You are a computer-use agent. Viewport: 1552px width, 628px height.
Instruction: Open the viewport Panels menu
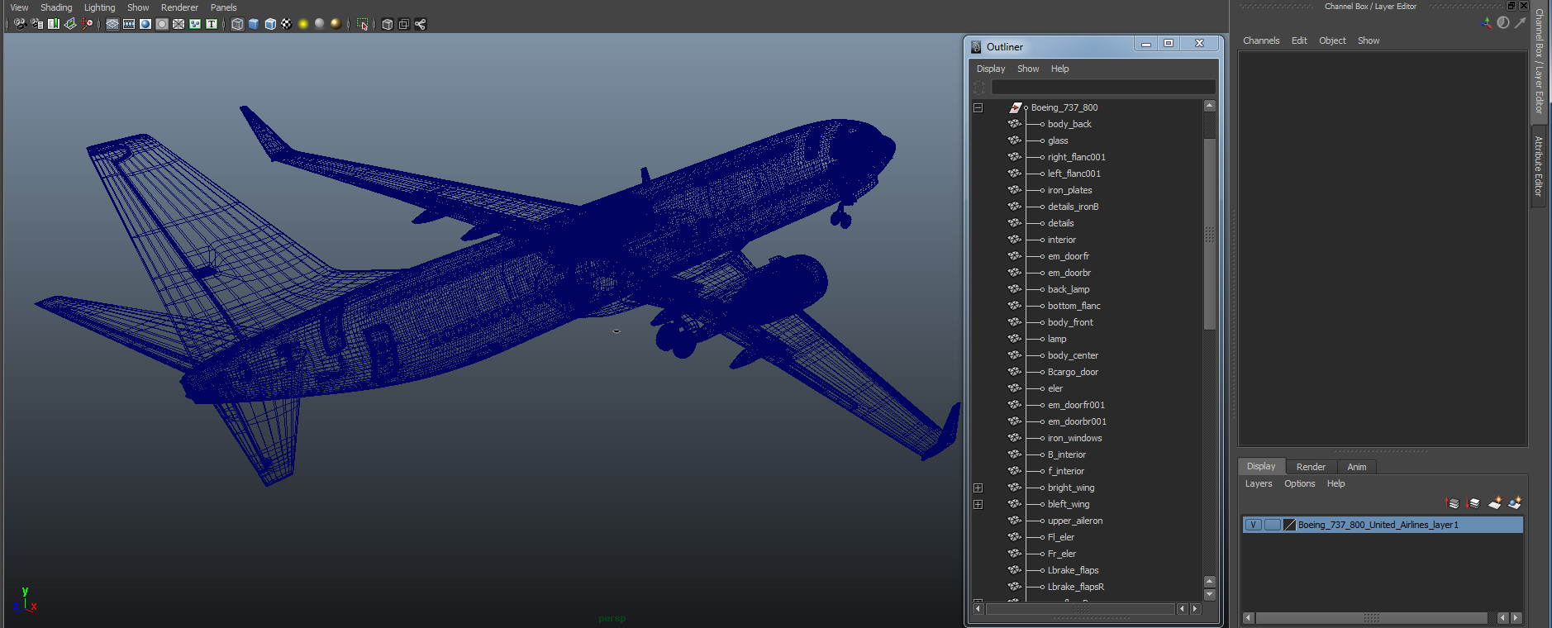pos(223,7)
